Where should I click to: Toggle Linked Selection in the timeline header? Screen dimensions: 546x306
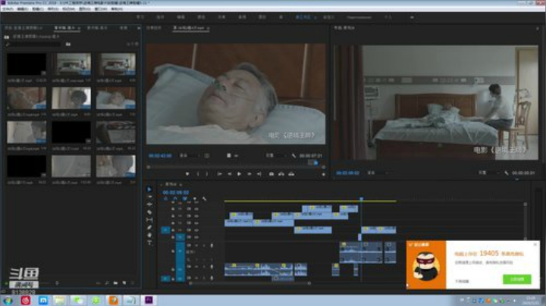pos(185,198)
